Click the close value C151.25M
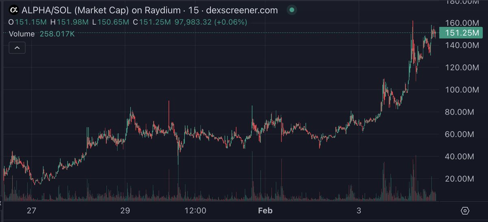The image size is (488, 222). click(x=151, y=22)
